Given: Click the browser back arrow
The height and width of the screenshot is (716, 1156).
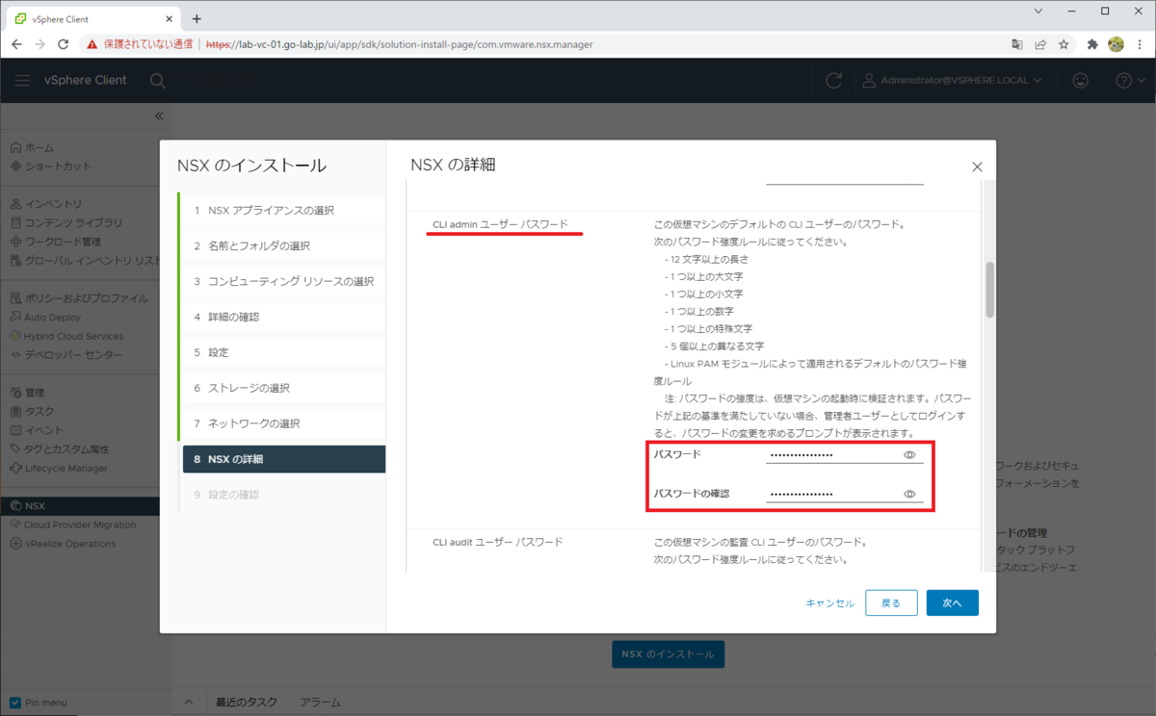Looking at the screenshot, I should click(16, 44).
